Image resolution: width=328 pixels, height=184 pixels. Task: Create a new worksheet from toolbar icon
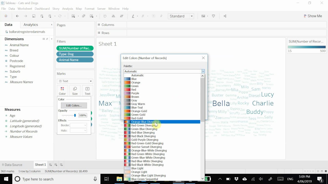(x=73, y=16)
